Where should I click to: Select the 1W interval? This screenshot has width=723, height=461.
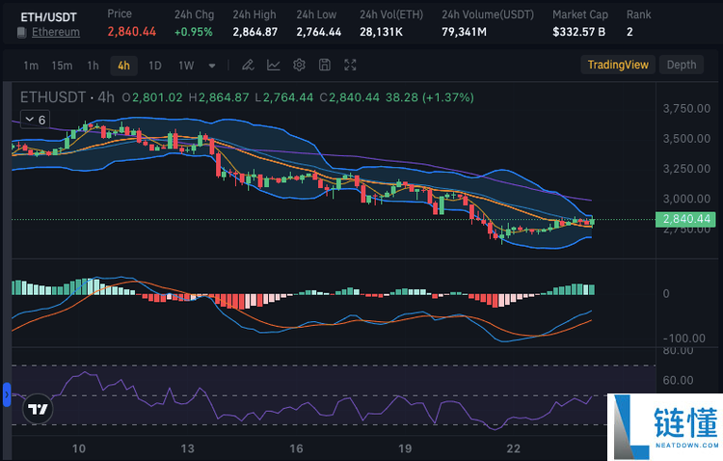point(185,66)
